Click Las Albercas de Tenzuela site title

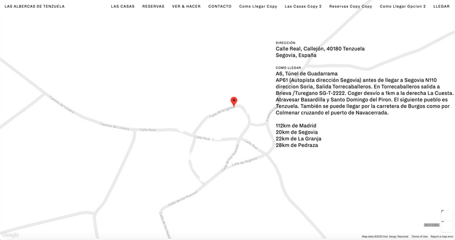click(35, 7)
